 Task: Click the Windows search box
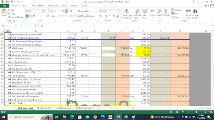[x=30, y=117]
